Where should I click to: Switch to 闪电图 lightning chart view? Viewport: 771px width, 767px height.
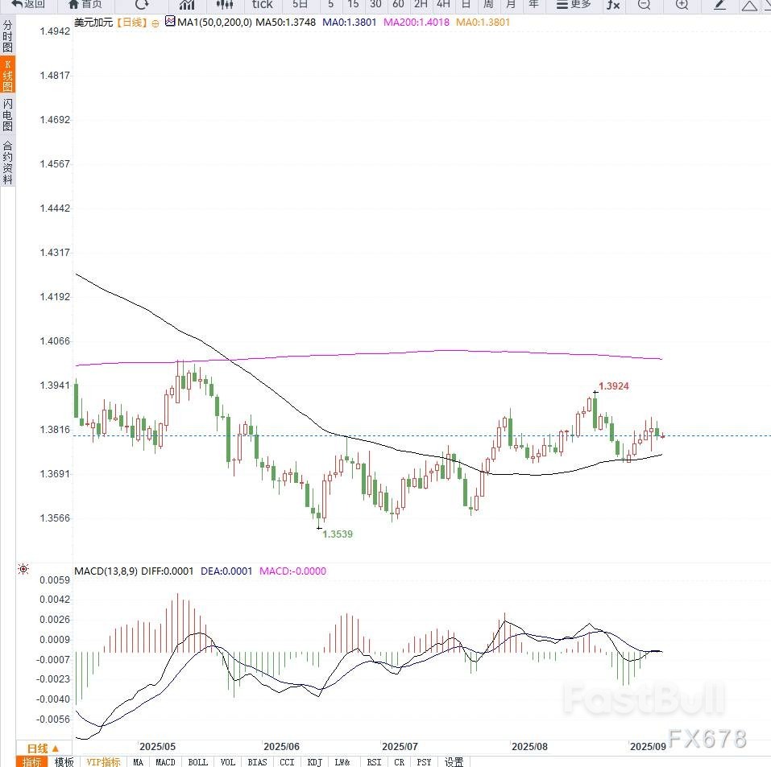click(7, 115)
